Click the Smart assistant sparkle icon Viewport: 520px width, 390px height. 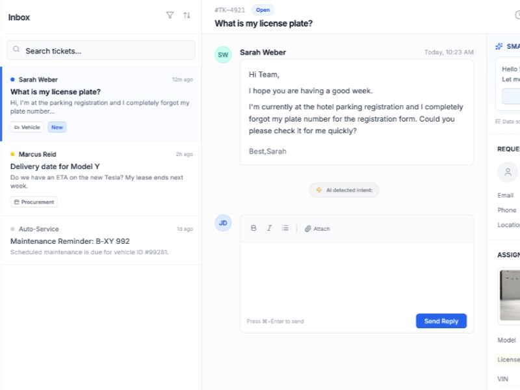[499, 46]
